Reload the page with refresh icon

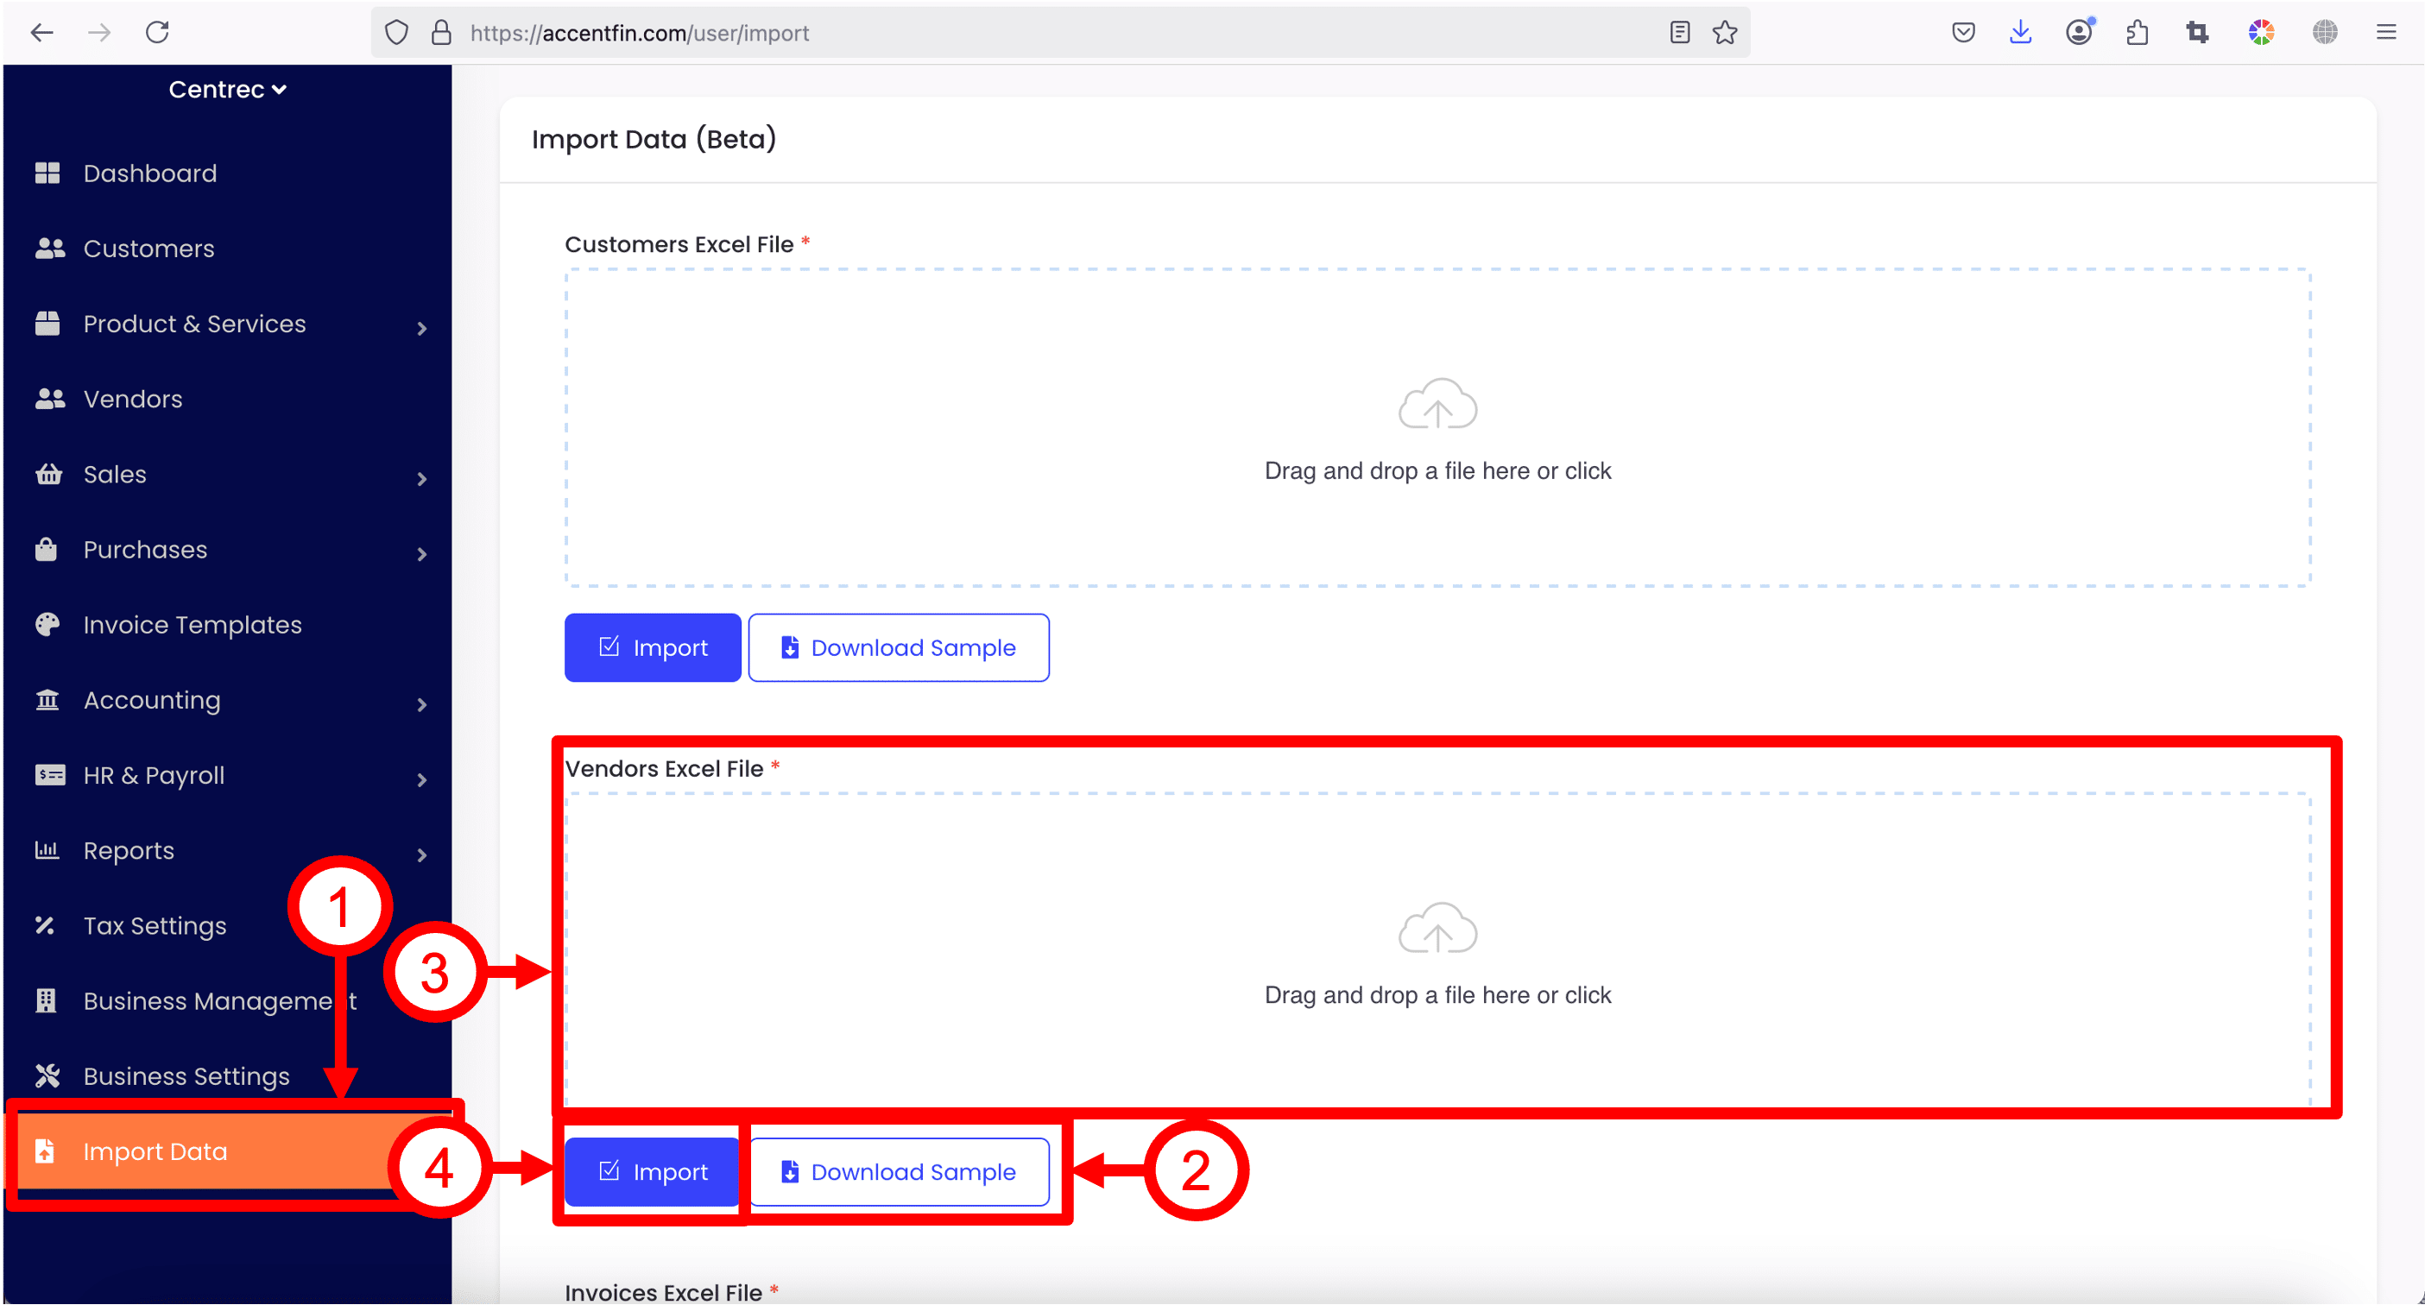point(157,33)
